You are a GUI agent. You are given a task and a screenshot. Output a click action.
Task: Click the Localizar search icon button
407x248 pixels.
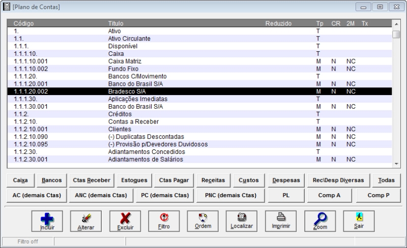tap(242, 221)
